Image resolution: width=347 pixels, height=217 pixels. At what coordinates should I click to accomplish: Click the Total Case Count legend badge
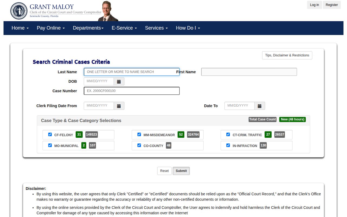[x=262, y=119]
